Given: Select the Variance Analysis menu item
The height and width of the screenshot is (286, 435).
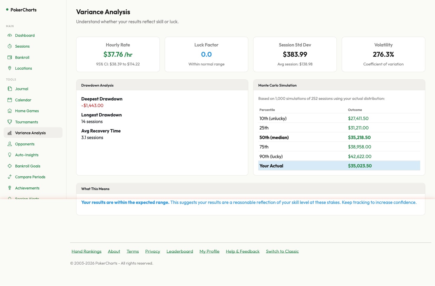Looking at the screenshot, I should point(30,133).
